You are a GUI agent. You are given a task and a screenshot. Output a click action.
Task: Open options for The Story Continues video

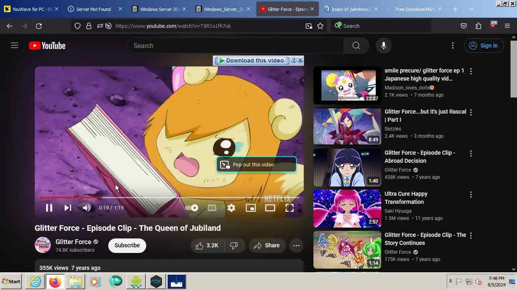tap(471, 236)
